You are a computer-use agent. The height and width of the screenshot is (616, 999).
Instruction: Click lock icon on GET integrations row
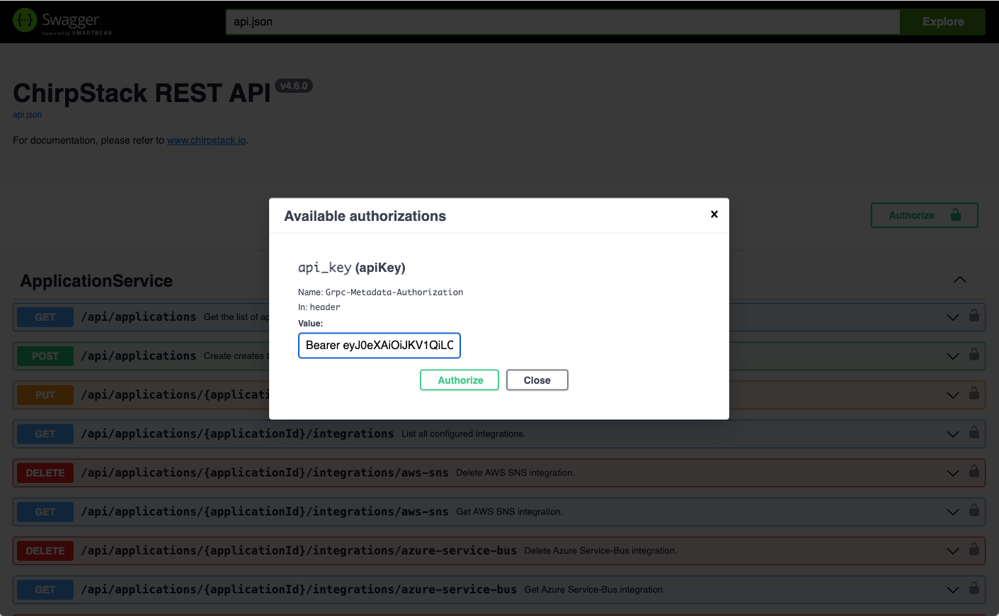(974, 433)
